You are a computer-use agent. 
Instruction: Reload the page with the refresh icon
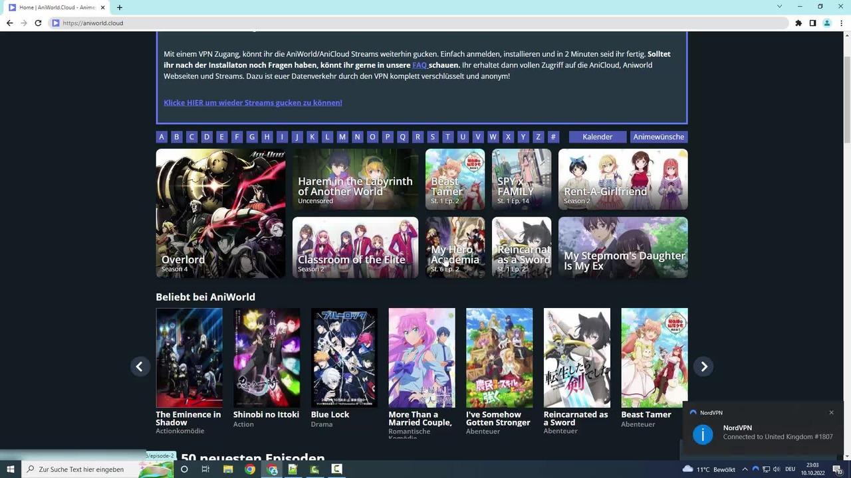(38, 23)
